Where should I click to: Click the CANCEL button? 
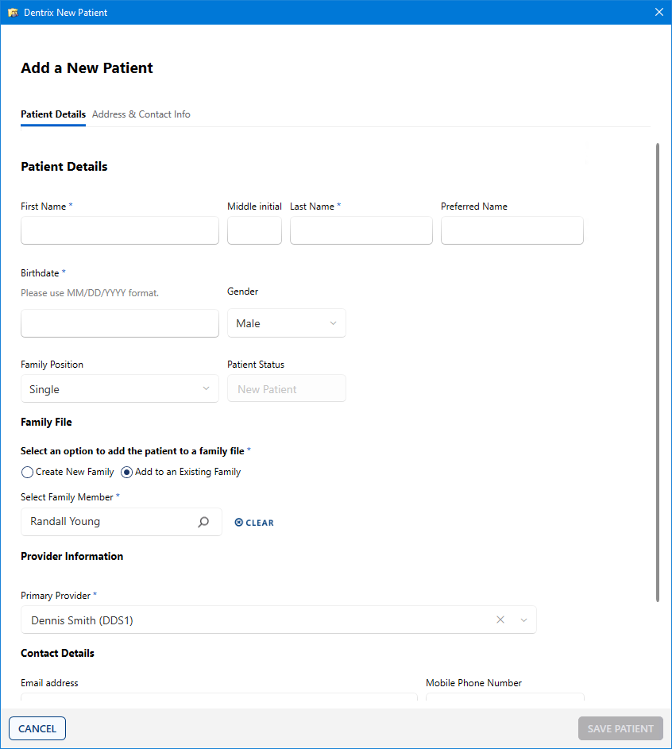pyautogui.click(x=37, y=728)
